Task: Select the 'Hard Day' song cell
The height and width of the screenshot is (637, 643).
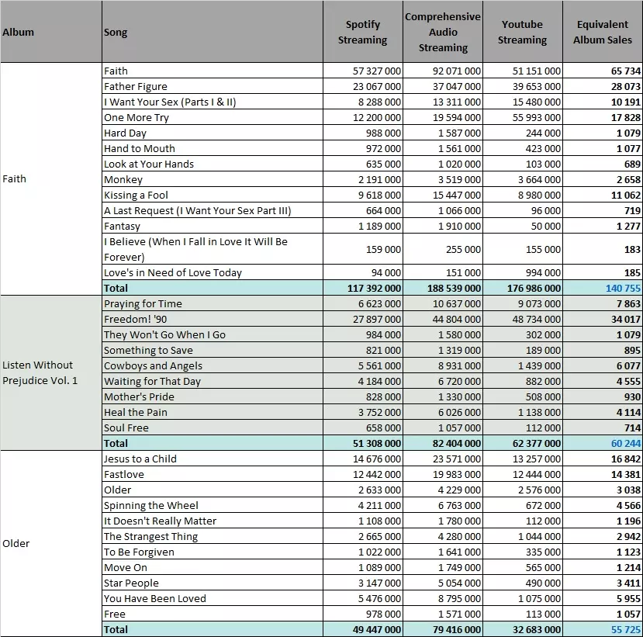Action: pos(213,133)
